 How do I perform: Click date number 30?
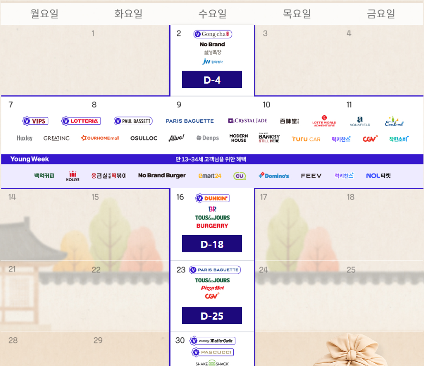click(180, 340)
